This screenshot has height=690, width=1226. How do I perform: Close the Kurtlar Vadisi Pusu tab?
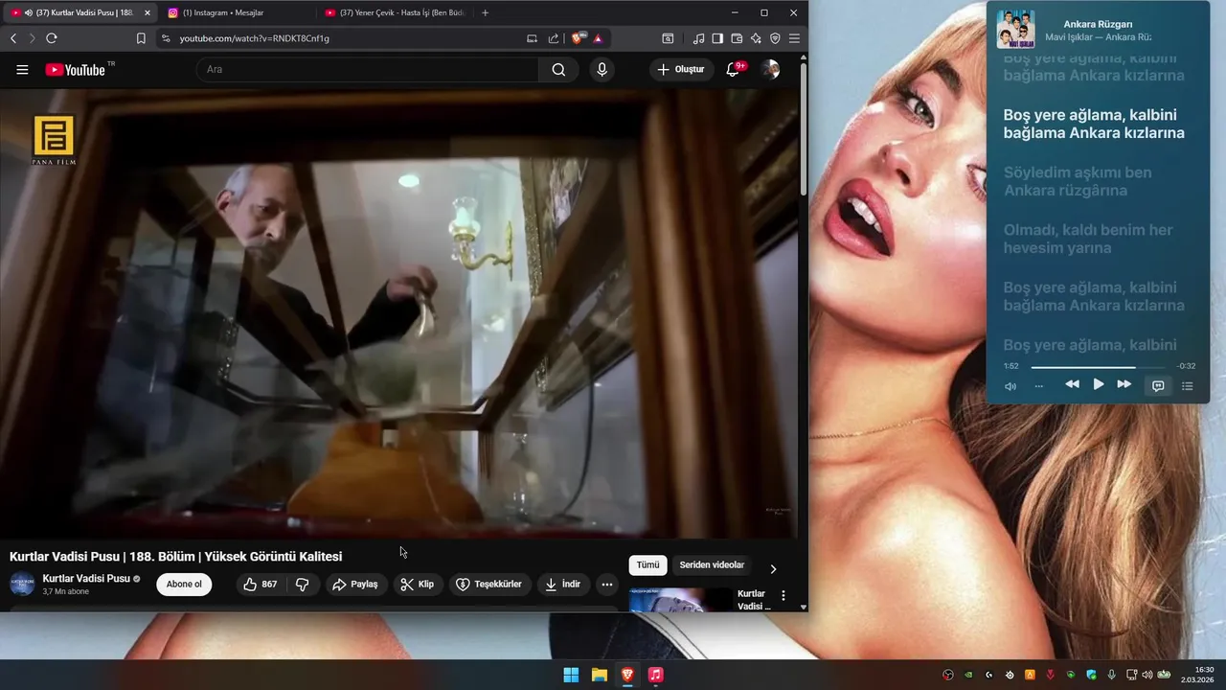(147, 12)
